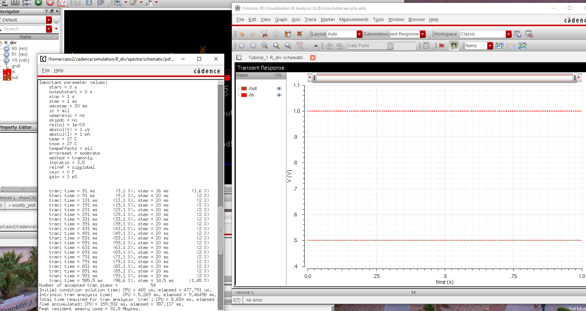Viewport: 586px width, 311px height.
Task: Click the calculator grid icon in schematic toolbar
Action: tap(77, 3)
